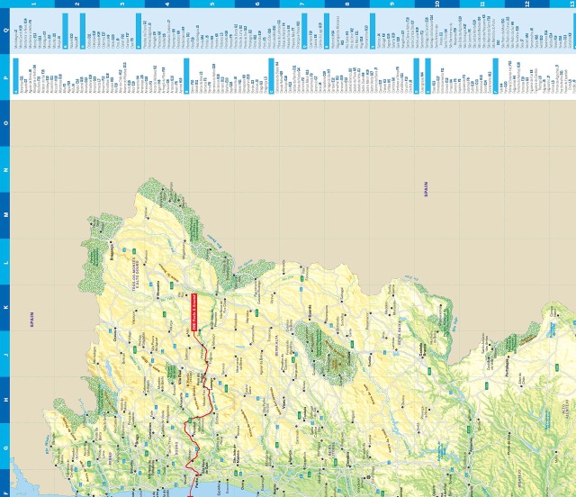Select grid row letter M

tap(5, 215)
